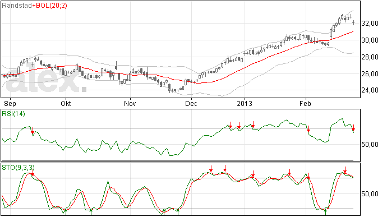Select the 30,00 price axis value
387x217 pixels.
pyautogui.click(x=370, y=40)
